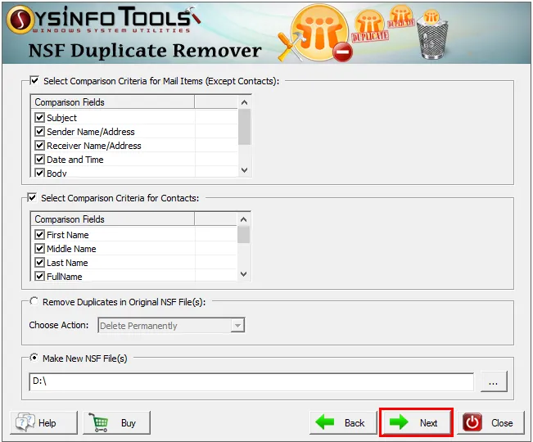The image size is (533, 442).
Task: Click the Help speech bubble icon
Action: point(25,422)
